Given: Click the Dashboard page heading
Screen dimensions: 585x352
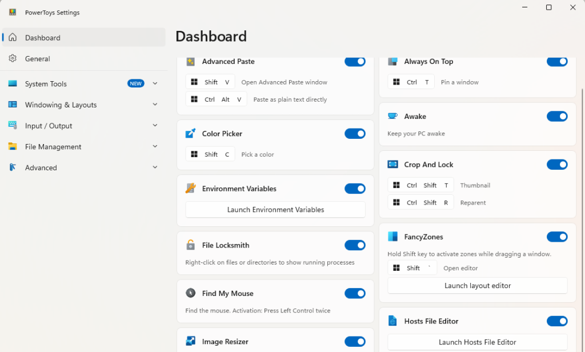Looking at the screenshot, I should tap(211, 36).
